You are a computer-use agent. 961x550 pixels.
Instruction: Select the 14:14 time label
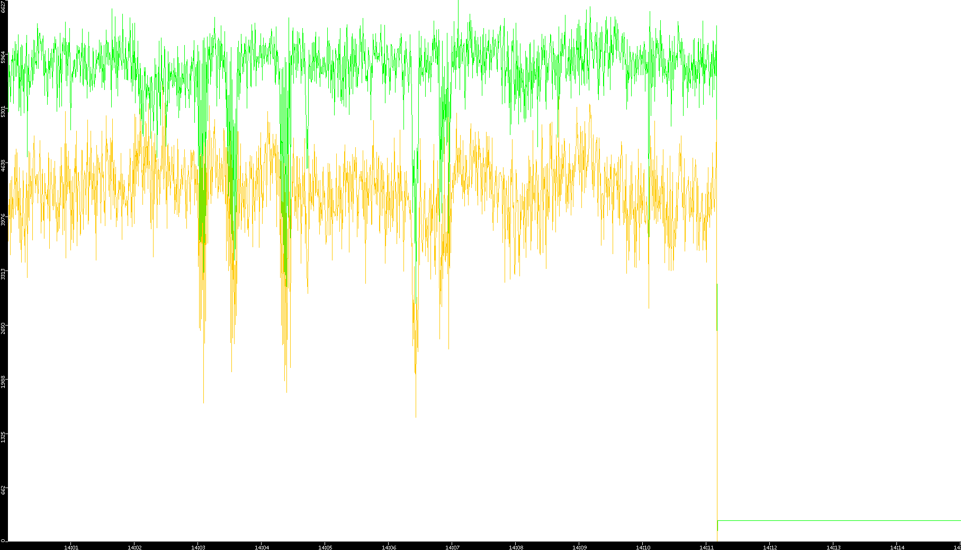[x=897, y=547]
